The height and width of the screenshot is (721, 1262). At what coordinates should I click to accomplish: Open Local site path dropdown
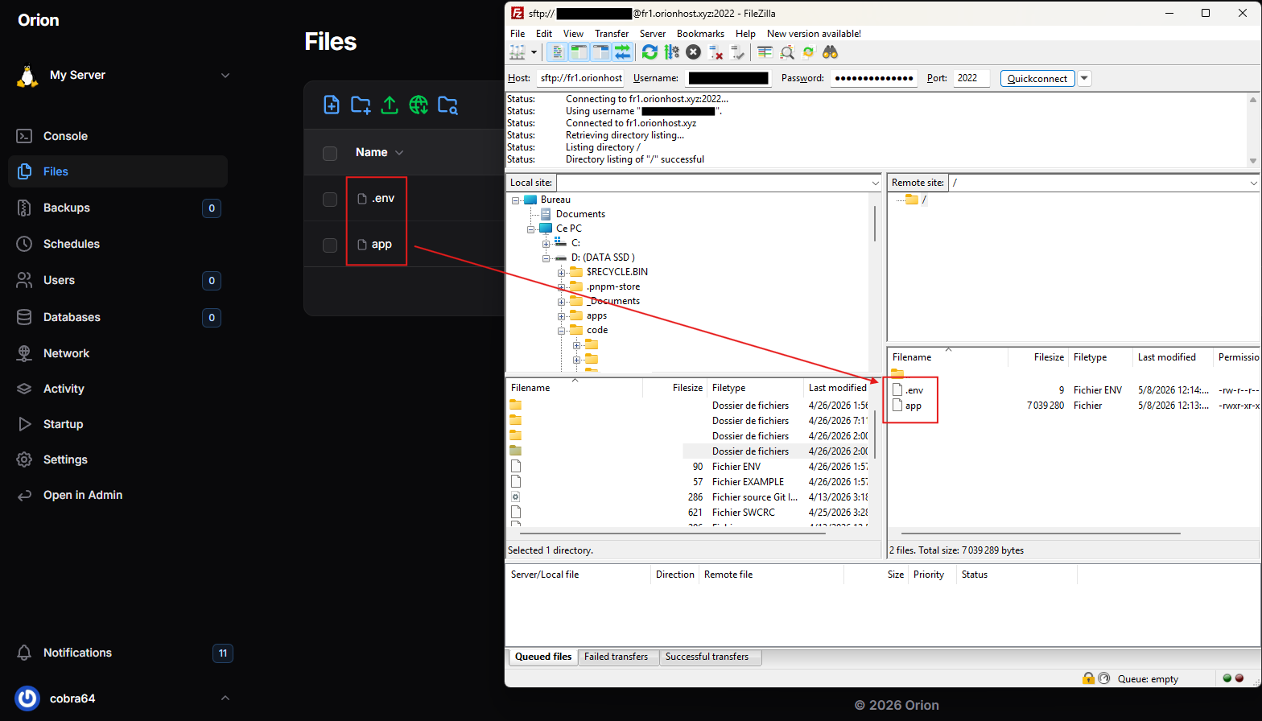pos(876,183)
